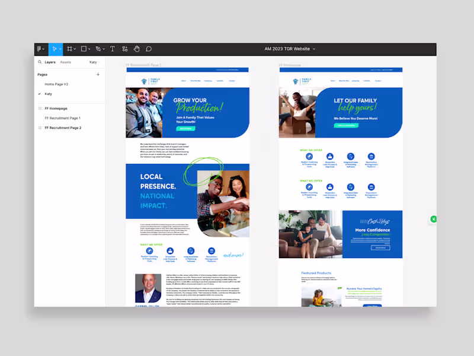Select the green hand-drawn circle scribble
The height and width of the screenshot is (356, 474).
click(x=203, y=171)
